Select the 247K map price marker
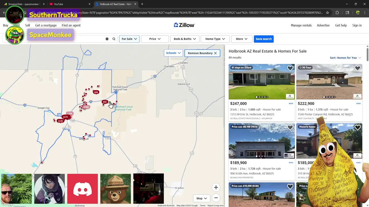The image size is (369, 207). (x=65, y=117)
